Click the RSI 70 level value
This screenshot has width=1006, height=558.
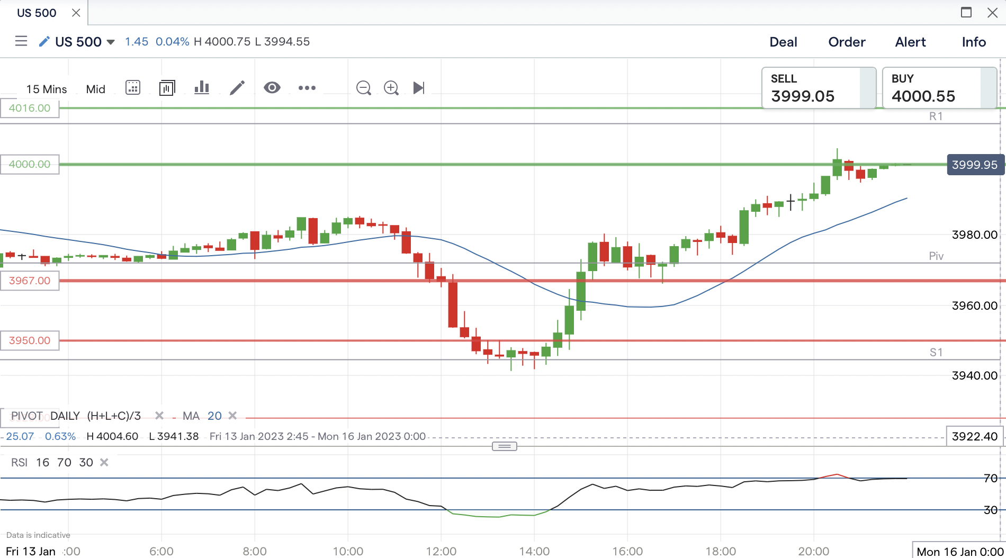coord(990,479)
